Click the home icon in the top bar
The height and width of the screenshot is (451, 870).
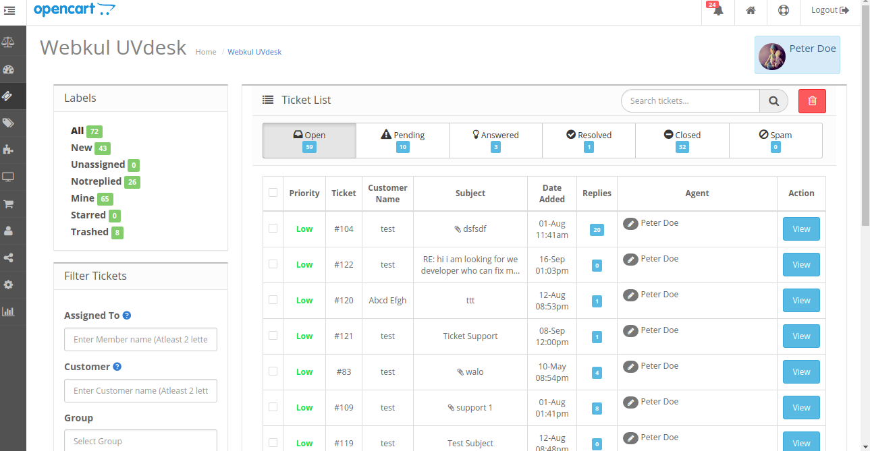751,11
